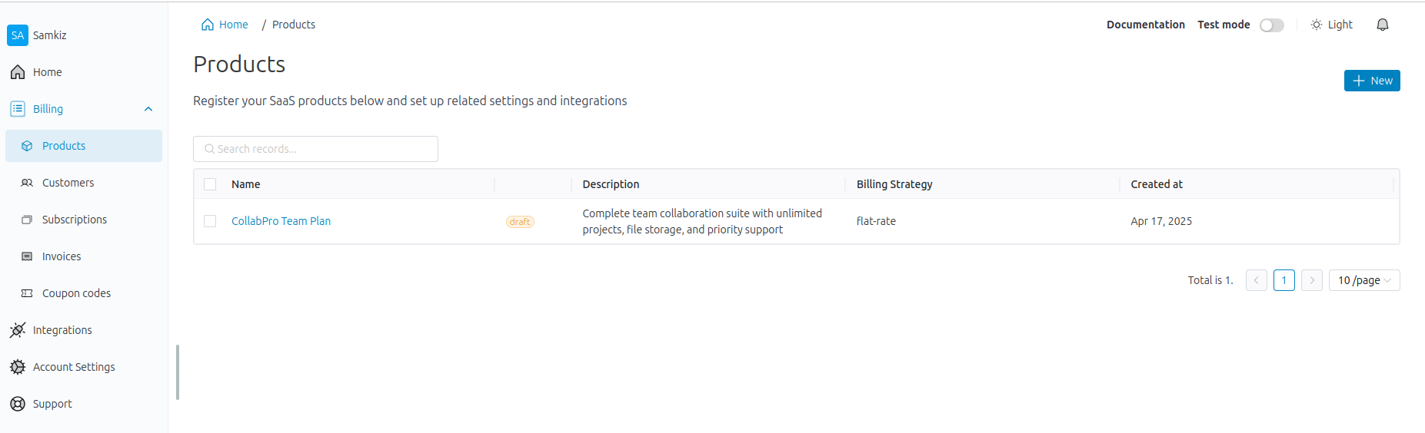Screen dimensions: 1425x433
Task: Click the Samkiz account avatar
Action: tap(18, 35)
